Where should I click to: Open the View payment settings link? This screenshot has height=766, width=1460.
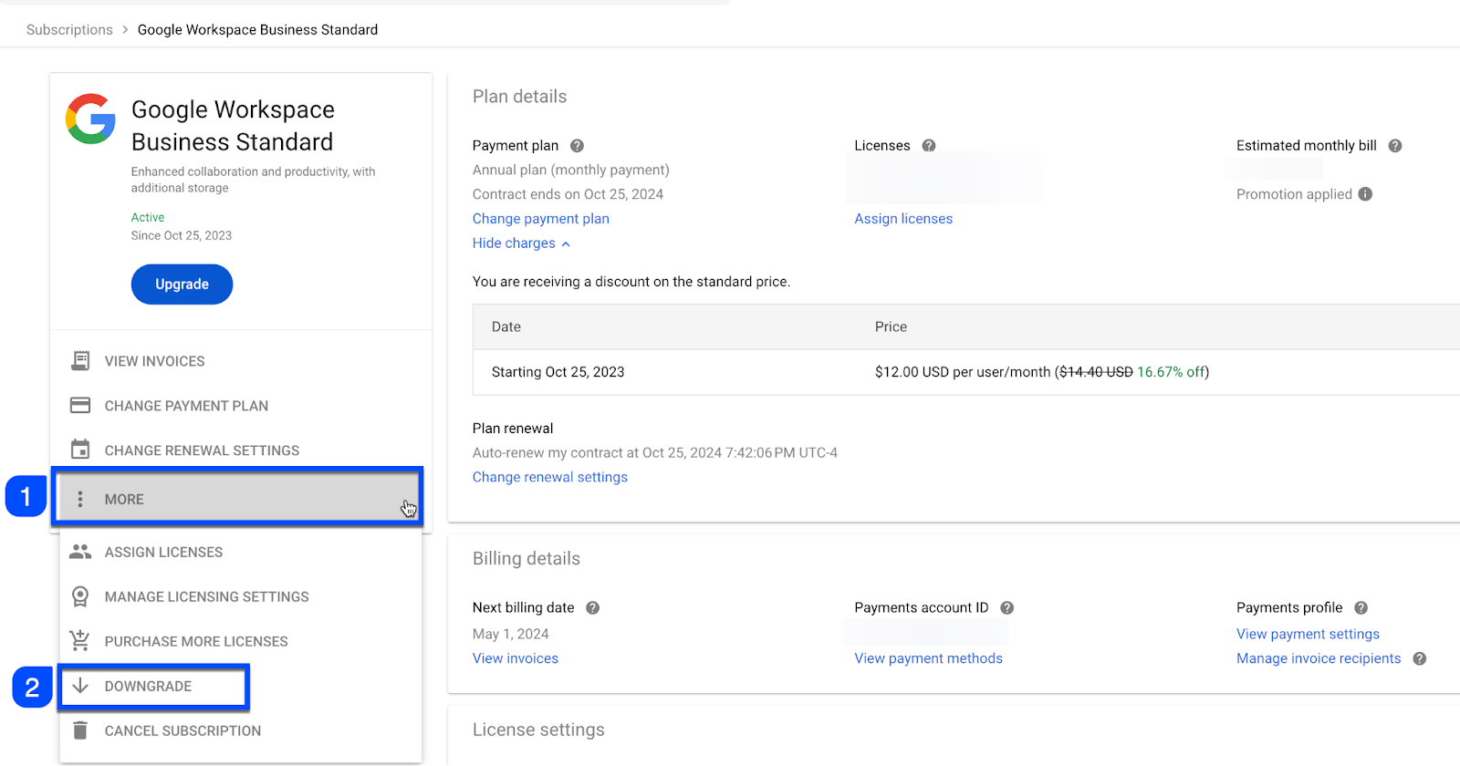1308,634
